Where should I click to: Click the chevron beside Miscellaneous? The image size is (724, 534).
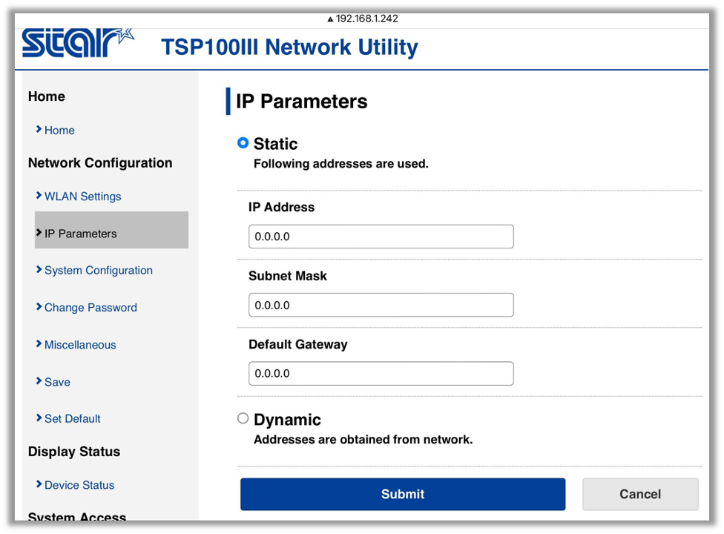[x=39, y=344]
